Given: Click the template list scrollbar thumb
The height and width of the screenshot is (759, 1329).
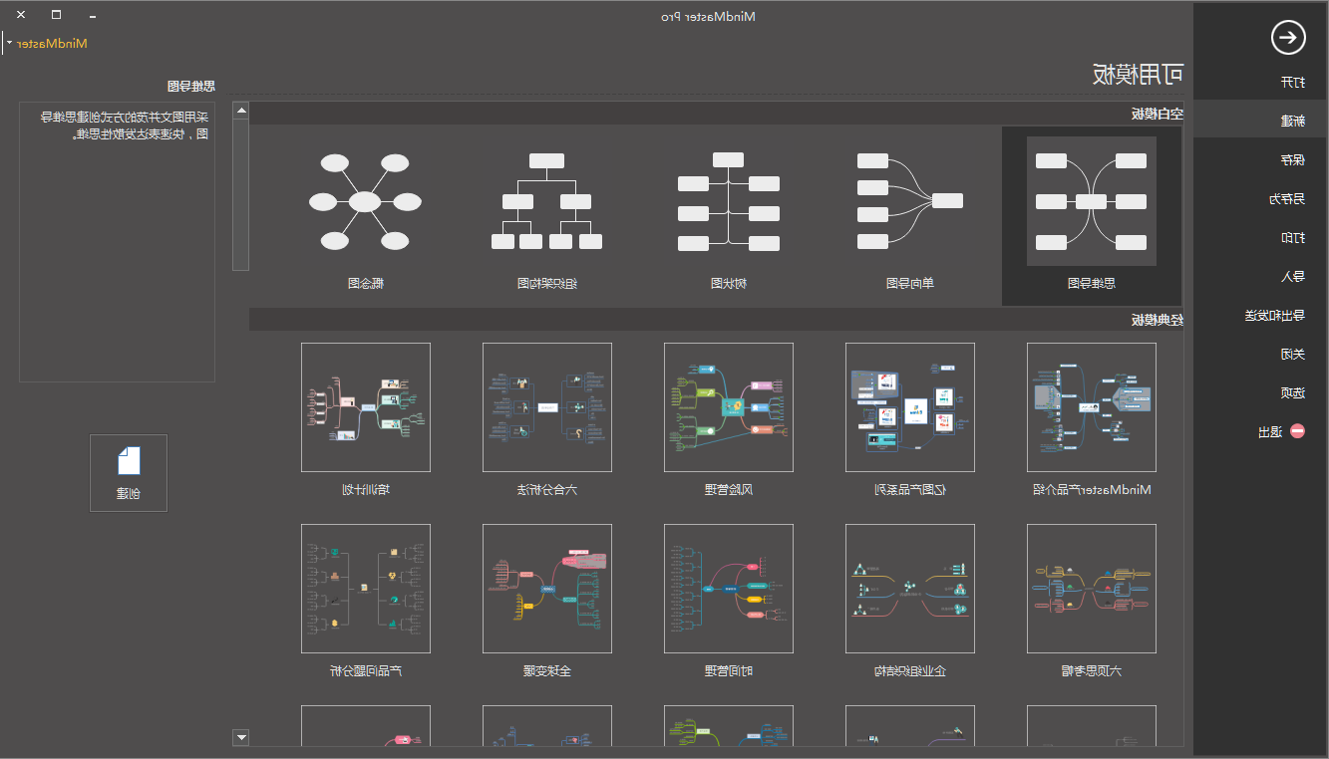Looking at the screenshot, I should pos(240,194).
